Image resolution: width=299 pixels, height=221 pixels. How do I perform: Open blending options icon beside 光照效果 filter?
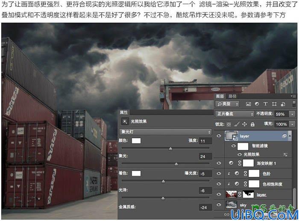[x=285, y=155]
